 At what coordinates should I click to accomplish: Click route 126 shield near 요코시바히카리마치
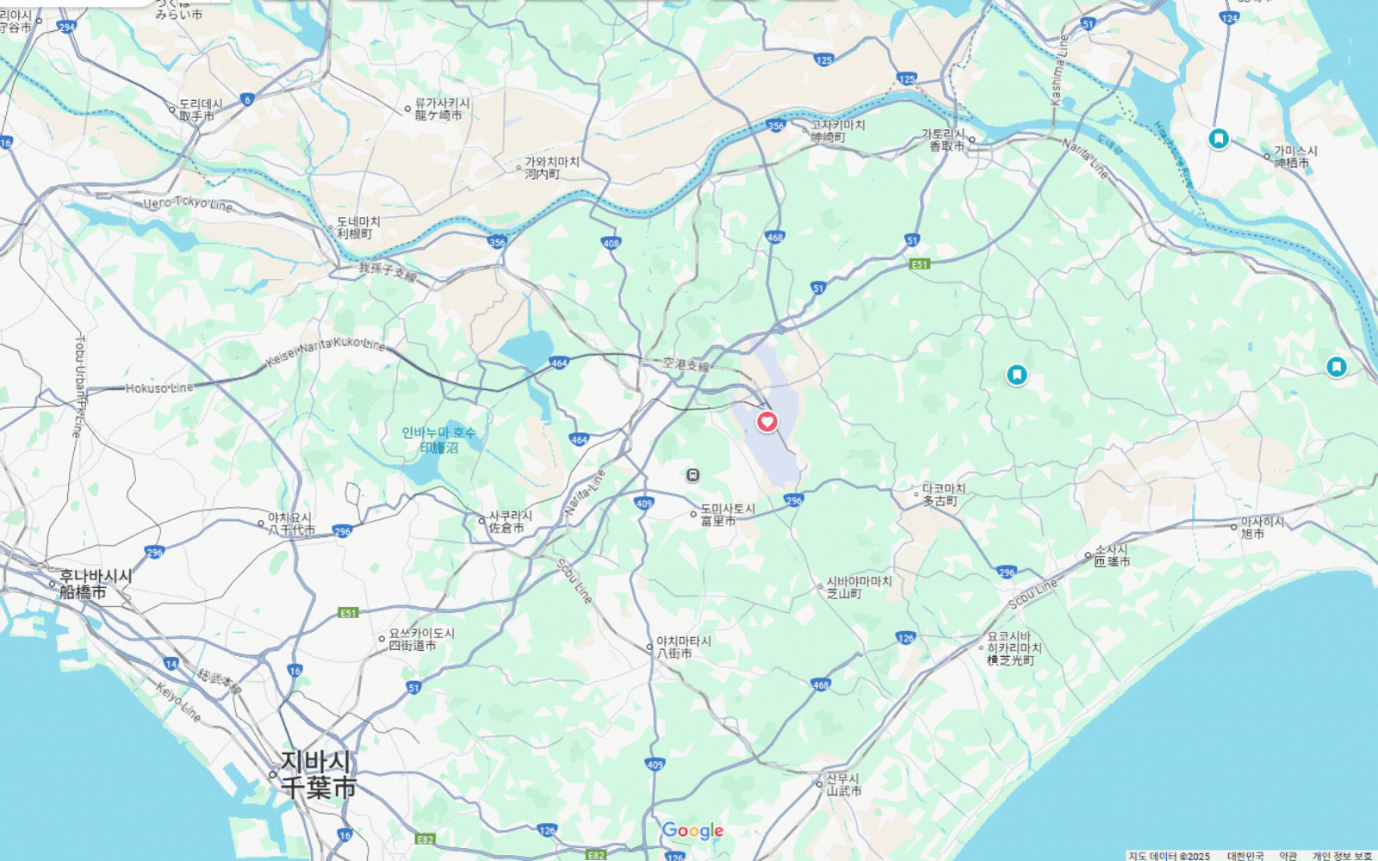point(905,638)
